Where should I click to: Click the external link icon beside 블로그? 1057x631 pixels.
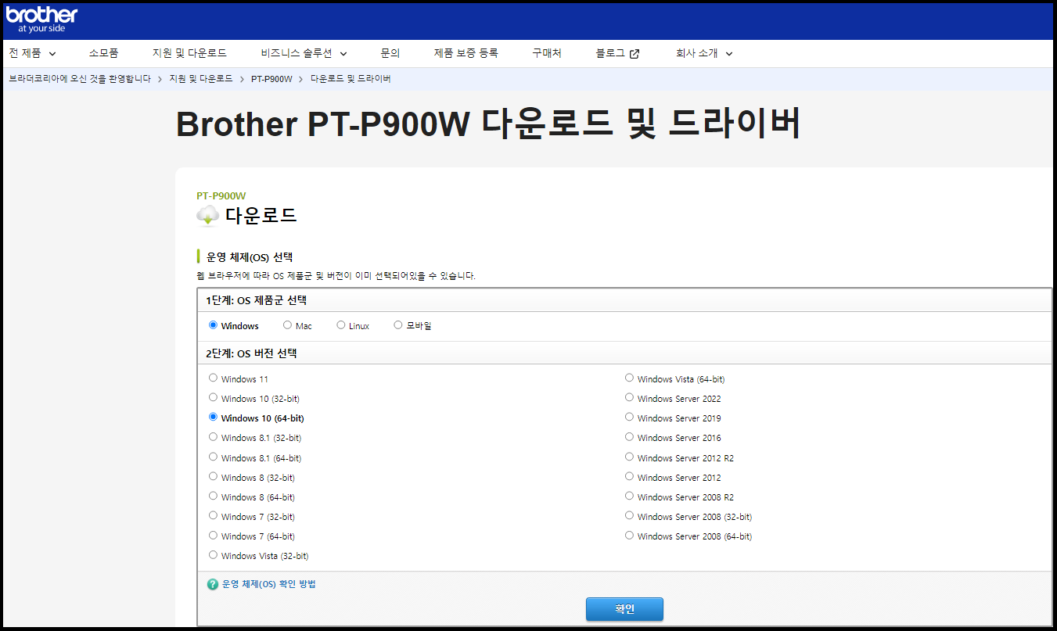(635, 52)
